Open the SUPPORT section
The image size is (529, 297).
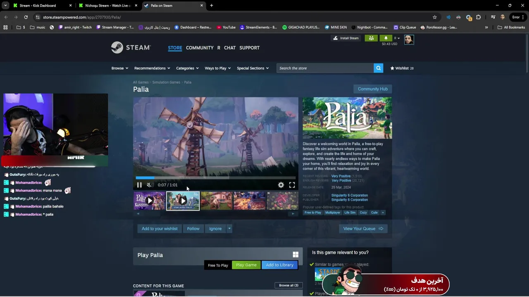249,48
